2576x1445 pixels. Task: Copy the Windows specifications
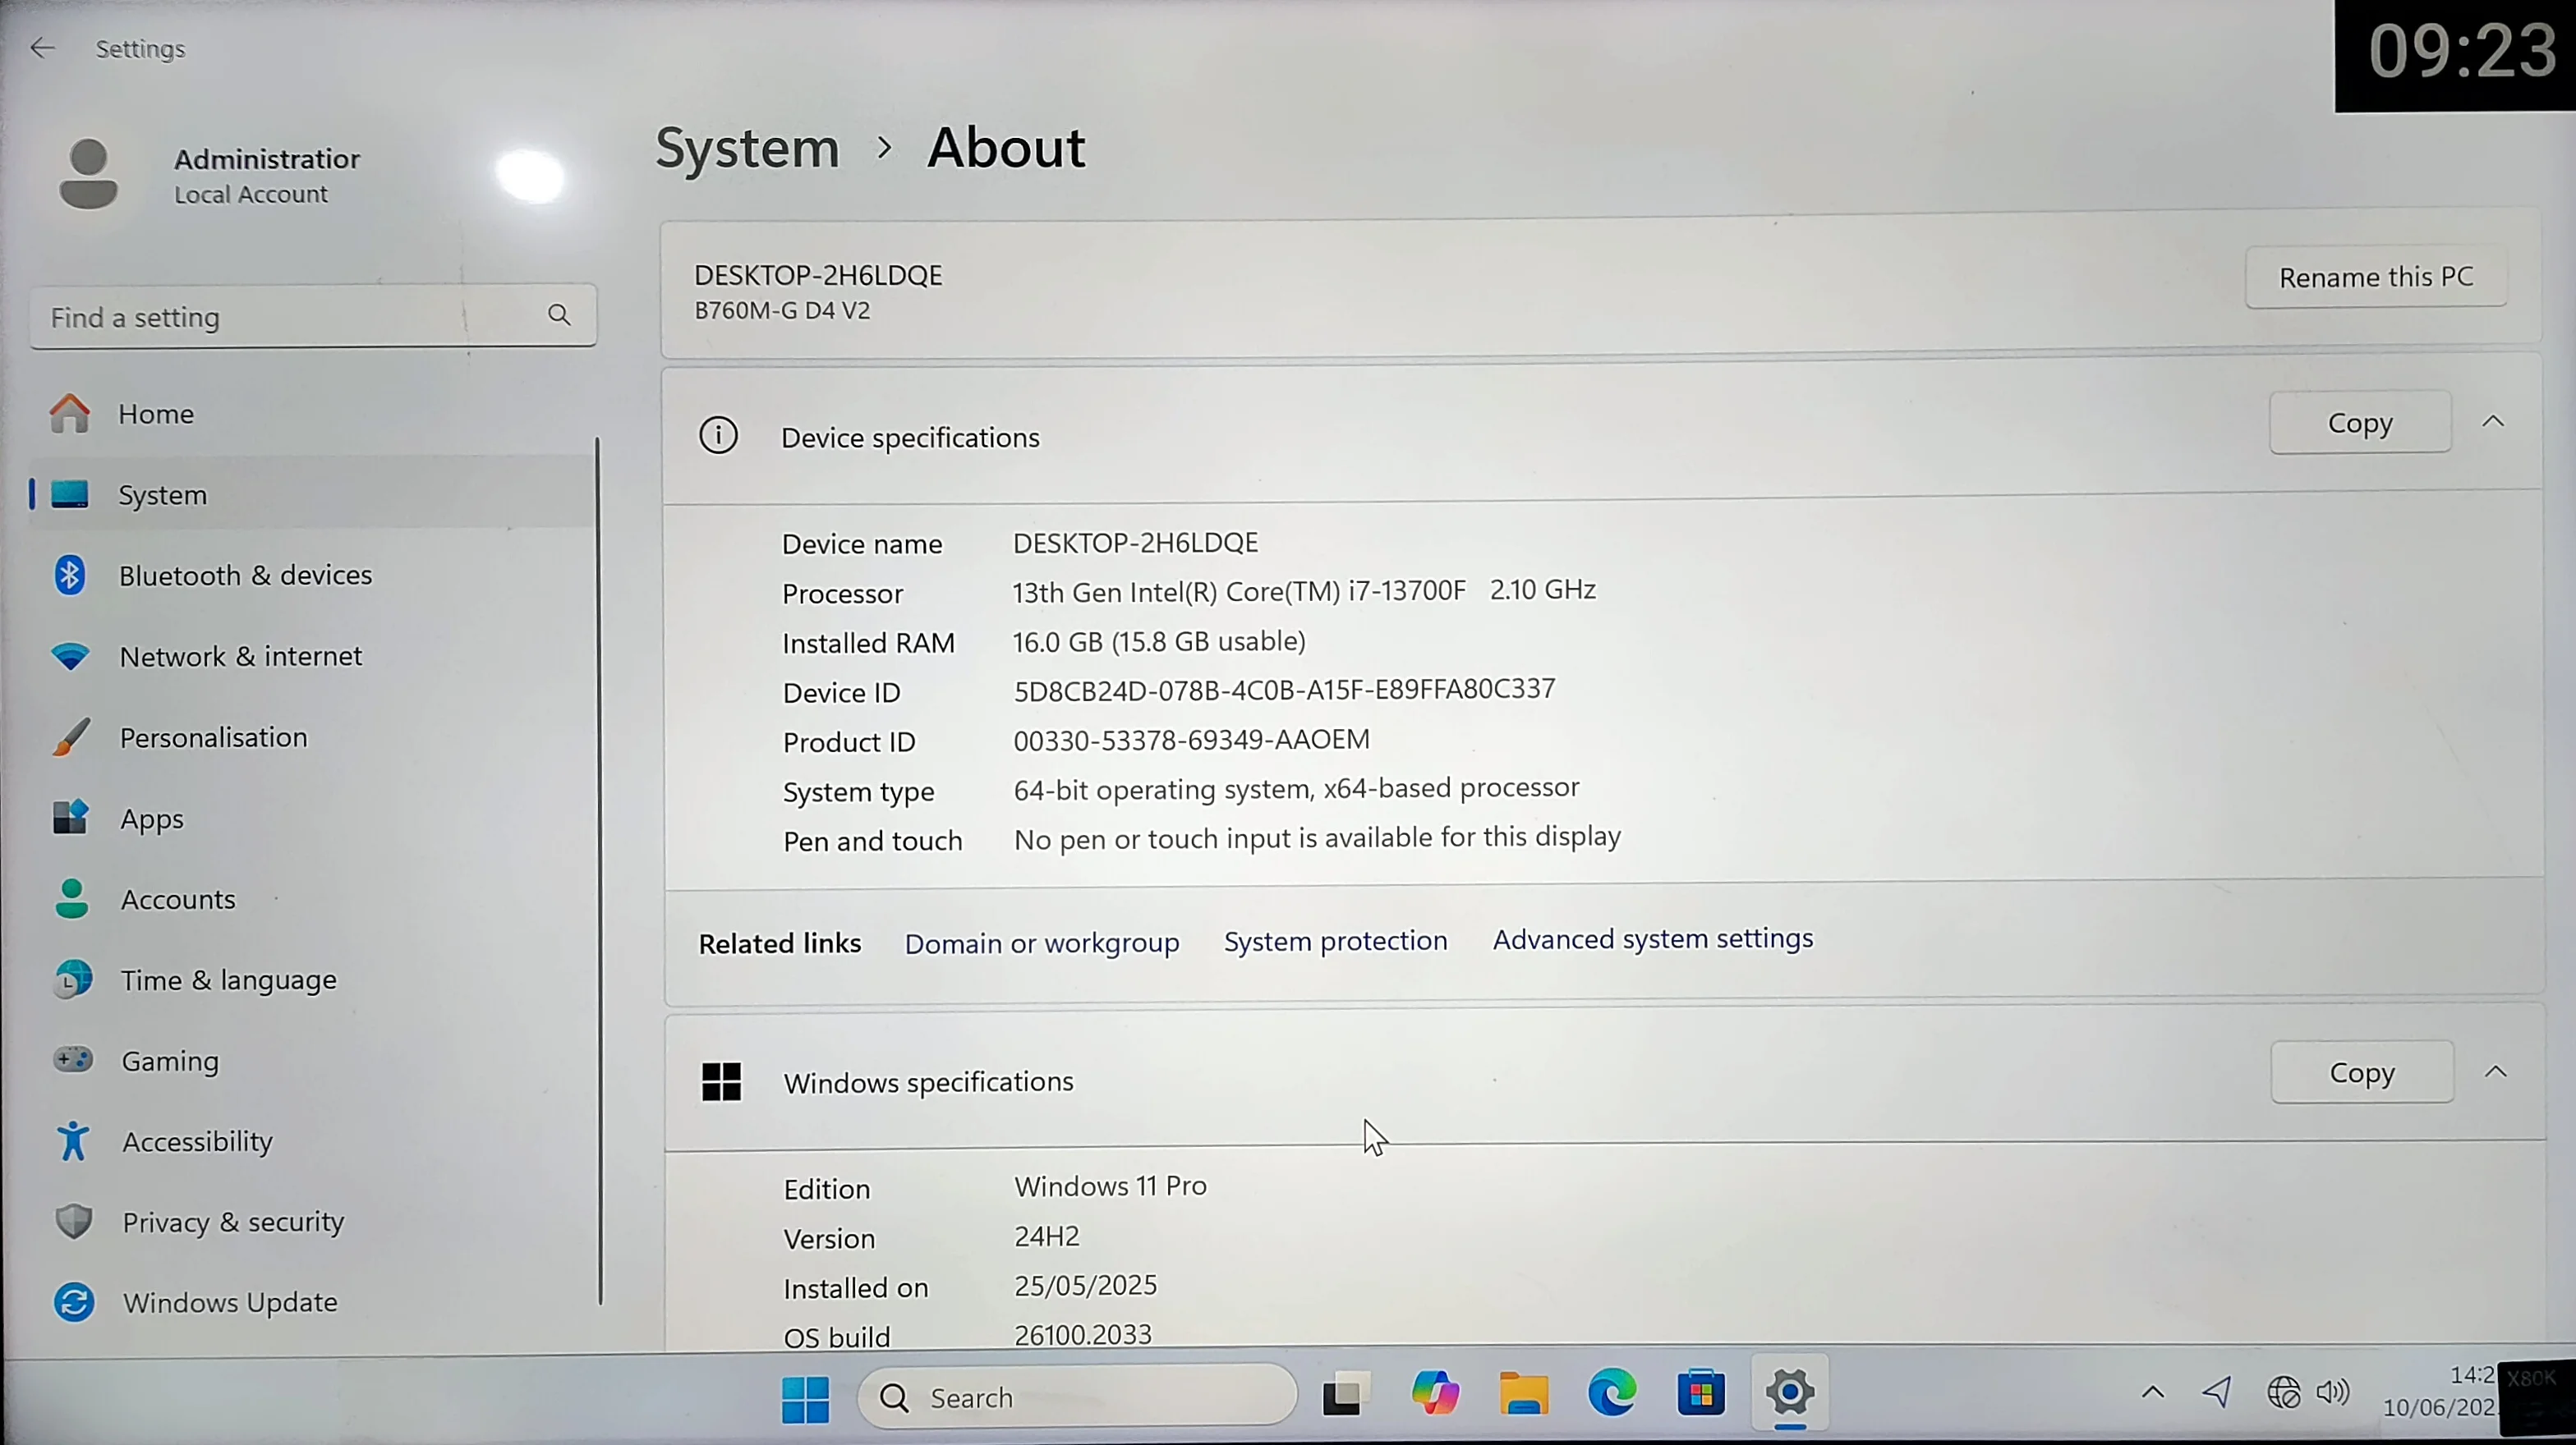2362,1072
